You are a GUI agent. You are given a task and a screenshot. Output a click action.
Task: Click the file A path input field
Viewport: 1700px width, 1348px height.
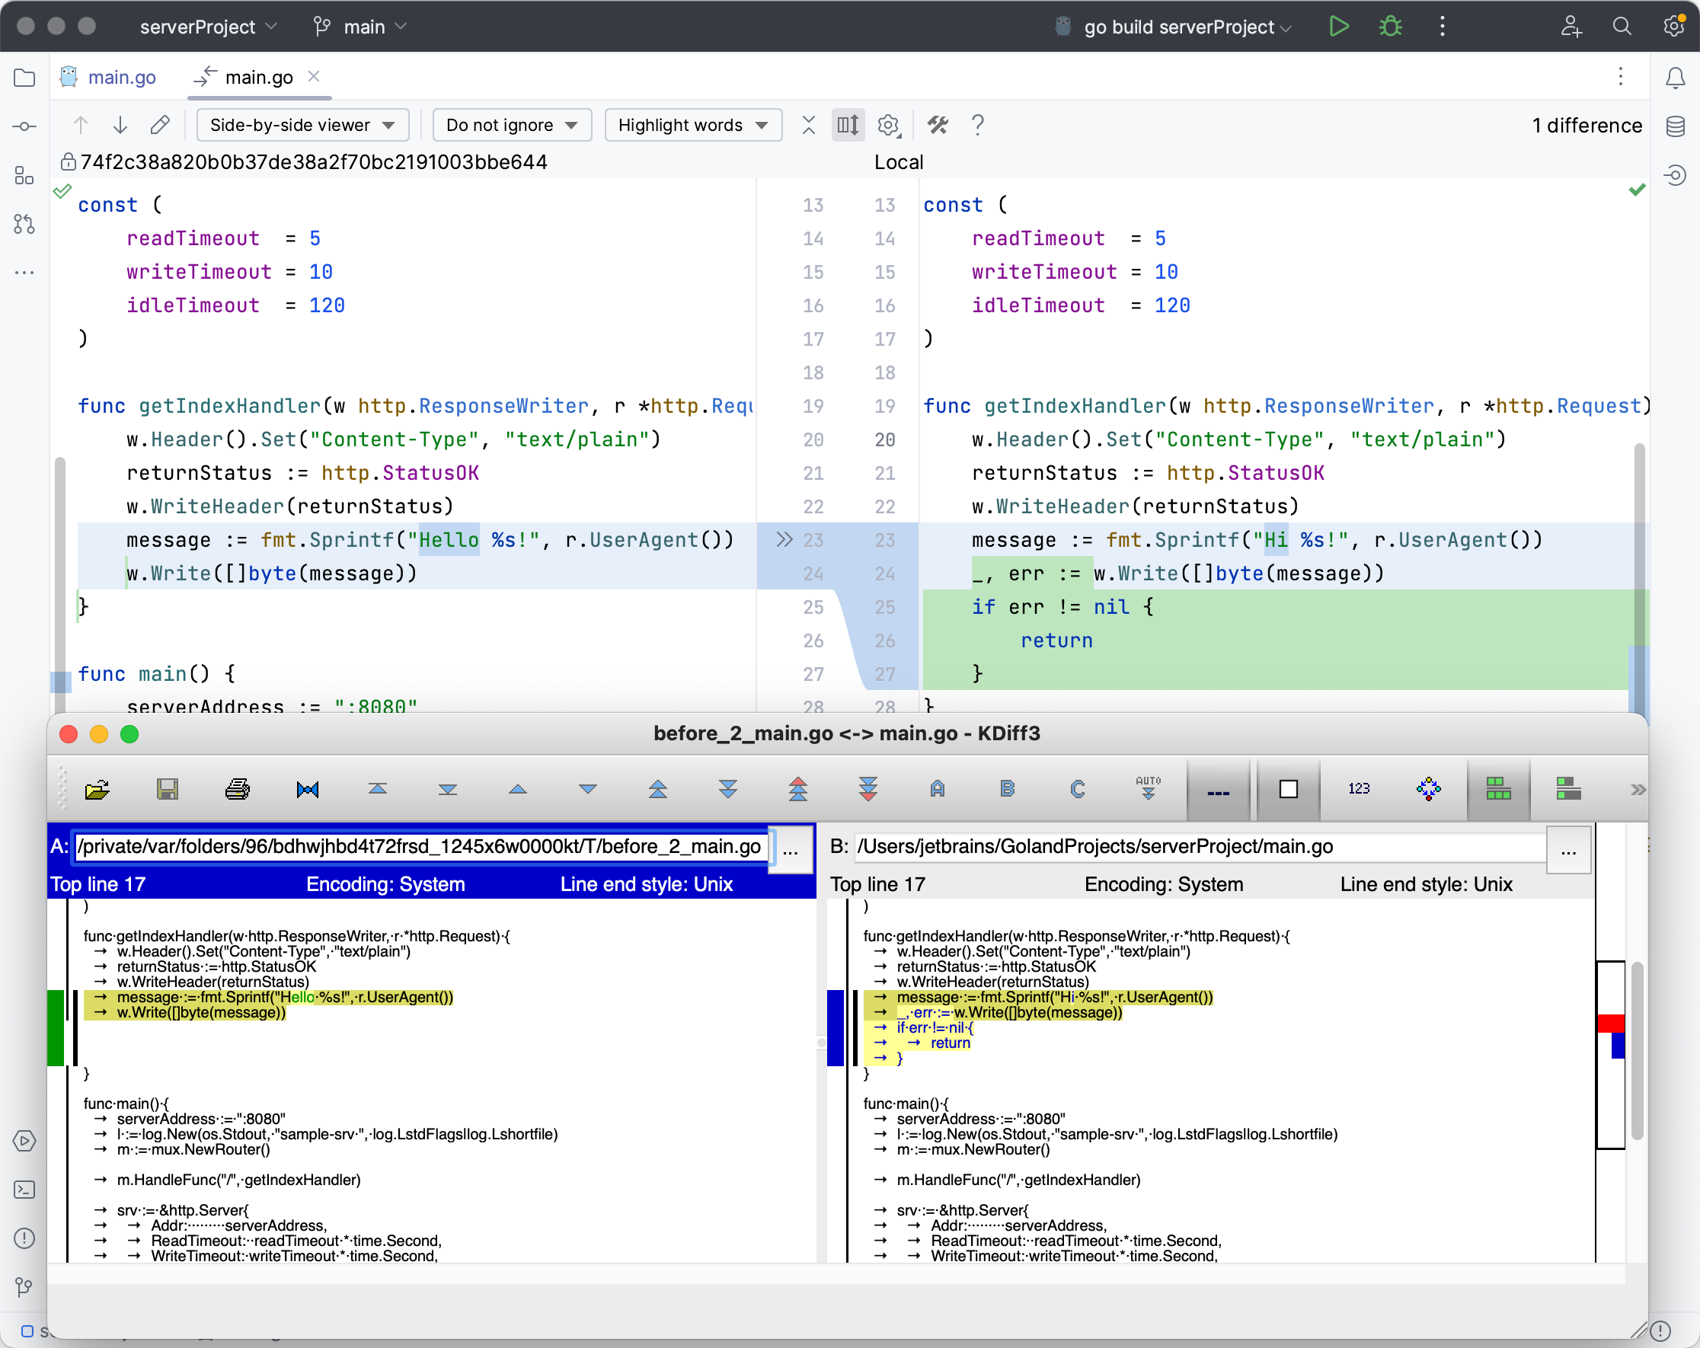[x=420, y=847]
